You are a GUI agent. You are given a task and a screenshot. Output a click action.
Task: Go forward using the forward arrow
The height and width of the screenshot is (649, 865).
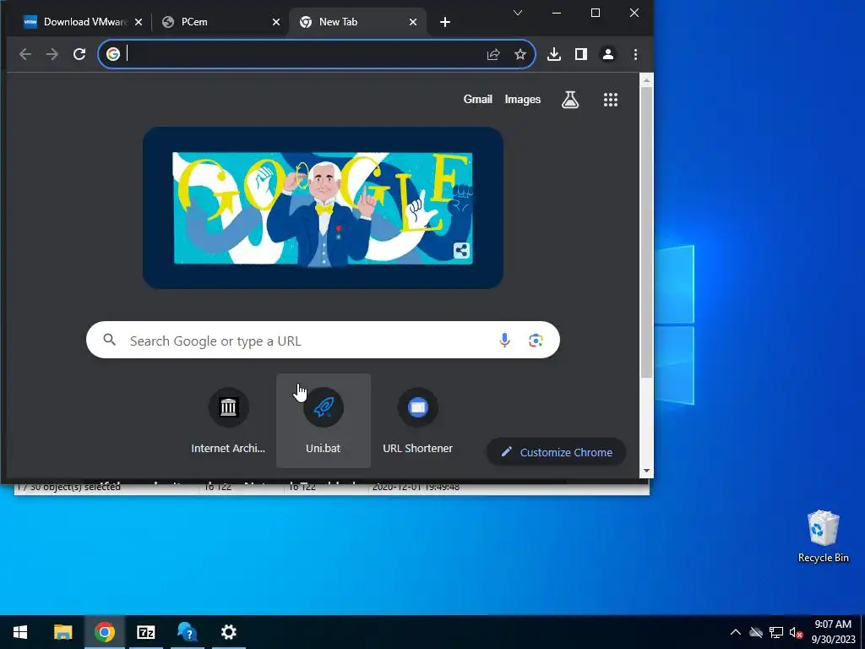coord(52,54)
